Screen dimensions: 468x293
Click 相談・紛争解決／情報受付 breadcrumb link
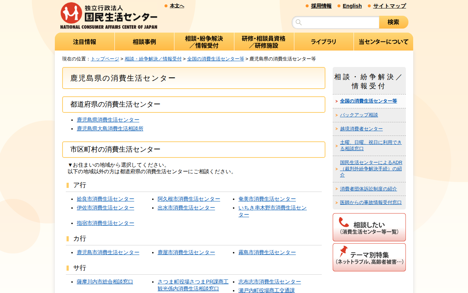153,59
